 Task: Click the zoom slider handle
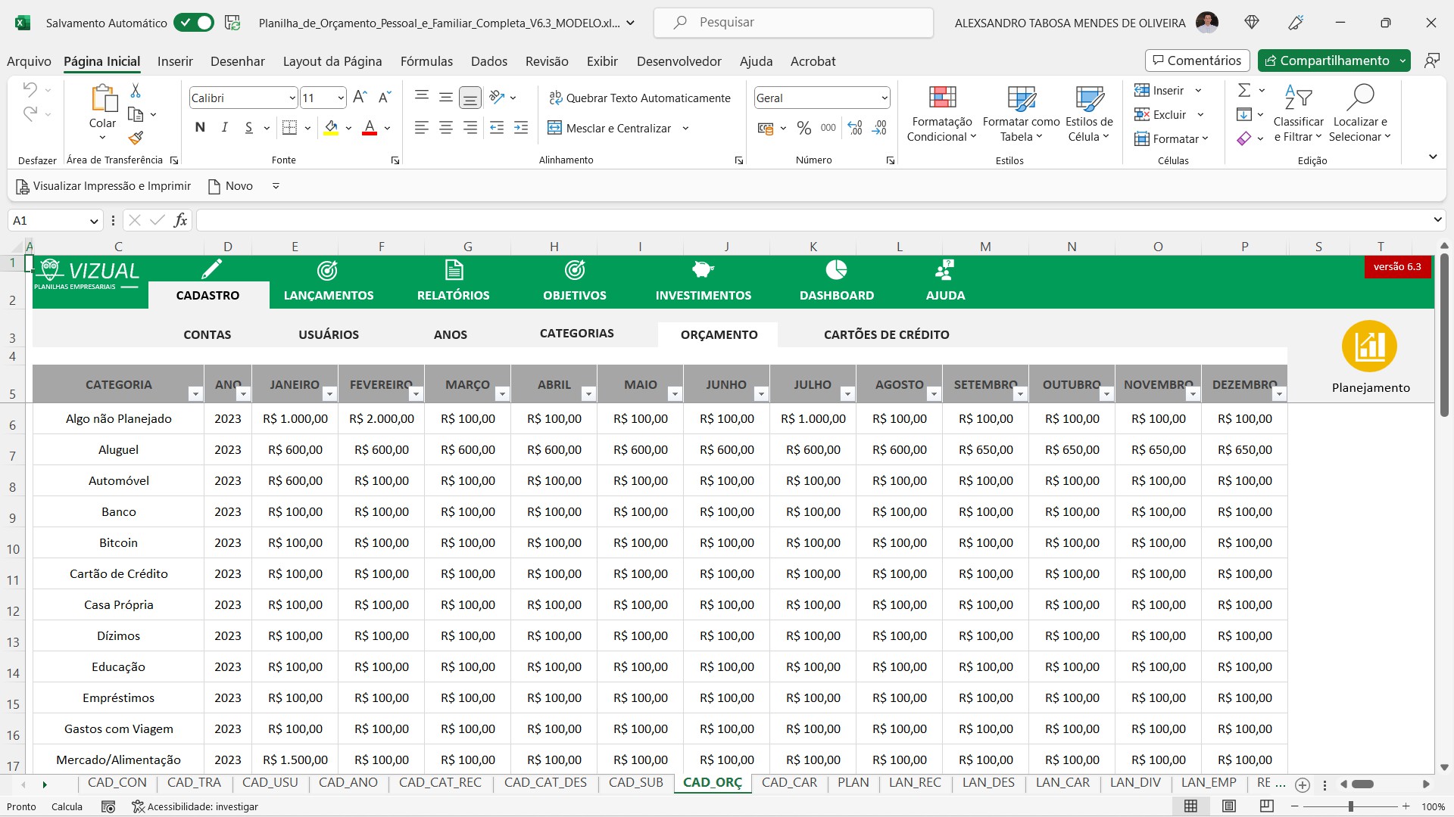pos(1350,806)
